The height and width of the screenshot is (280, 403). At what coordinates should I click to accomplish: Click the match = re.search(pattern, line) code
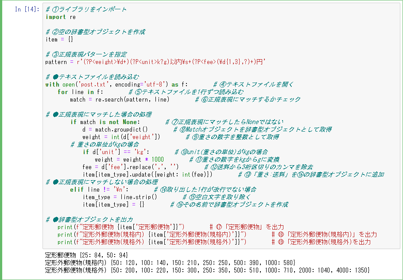[x=120, y=99]
